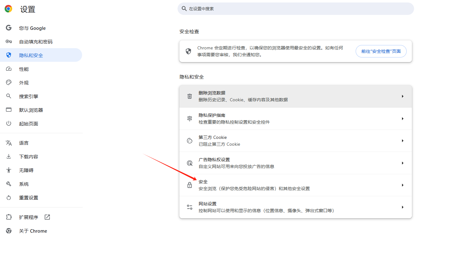Image resolution: width=471 pixels, height=255 pixels.
Task: Click the 在设置中搜索 search field
Action: pyautogui.click(x=296, y=9)
